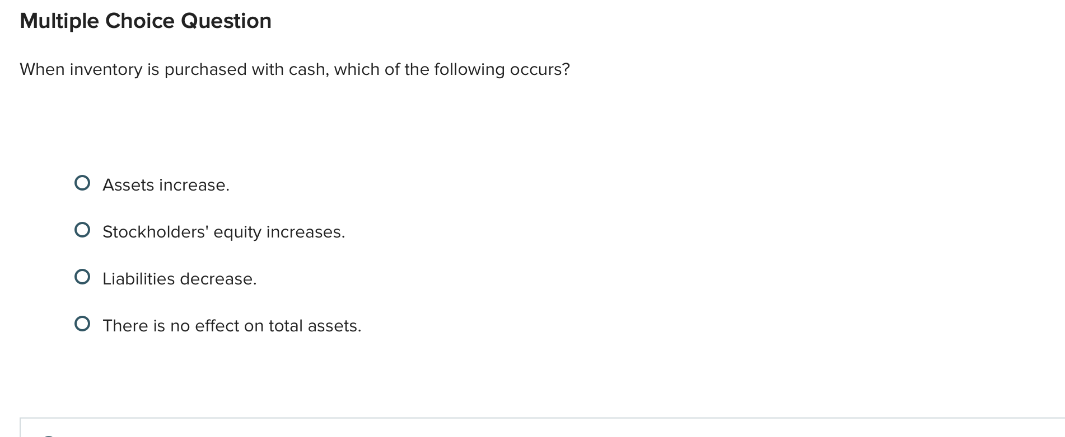Click the label text "Liabilities decrease."
This screenshot has height=437, width=1065.
(x=180, y=278)
